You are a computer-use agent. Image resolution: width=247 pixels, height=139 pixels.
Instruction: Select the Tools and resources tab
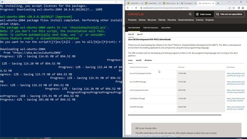click(x=151, y=27)
